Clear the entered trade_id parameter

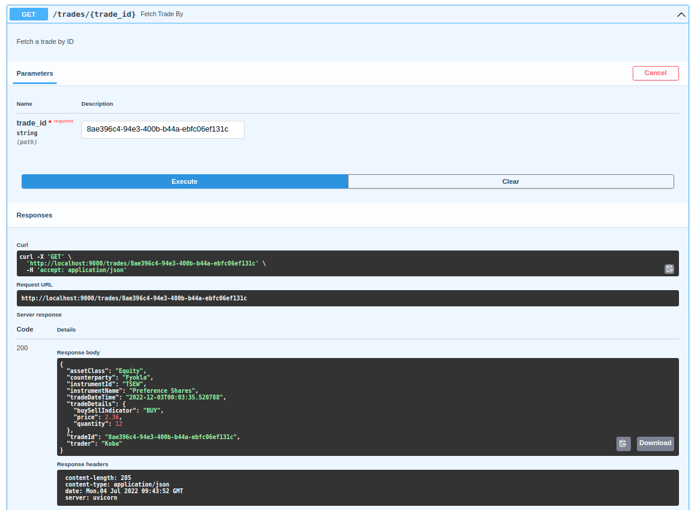510,181
